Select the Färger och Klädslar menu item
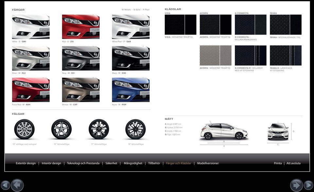The height and width of the screenshot is (192, 314). (179, 163)
